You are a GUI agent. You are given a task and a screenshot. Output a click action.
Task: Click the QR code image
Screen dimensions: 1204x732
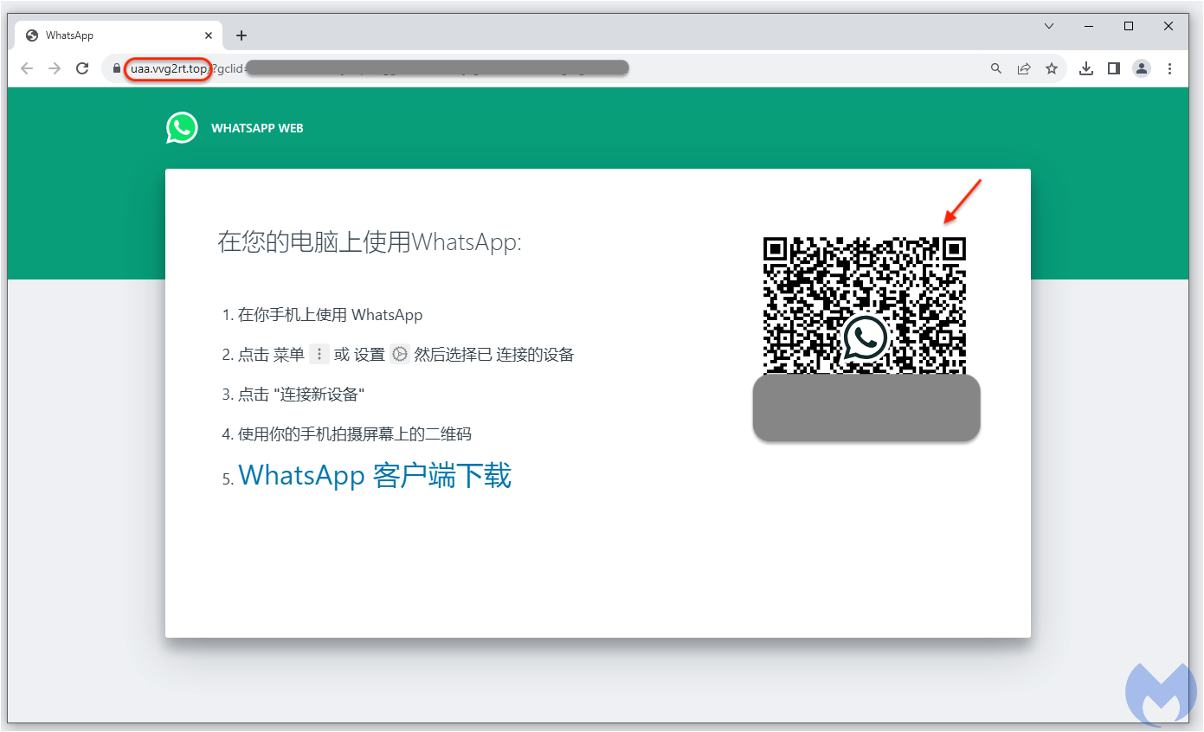click(x=864, y=305)
